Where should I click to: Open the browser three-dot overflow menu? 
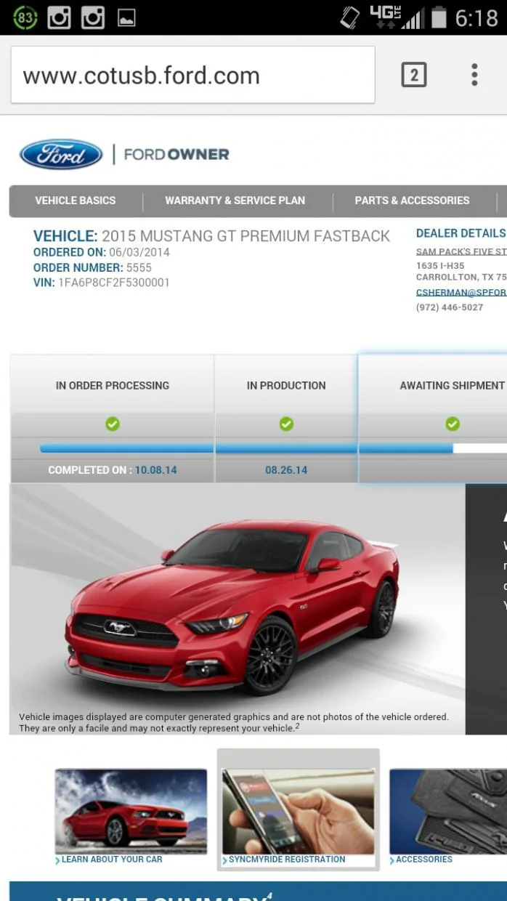point(474,75)
